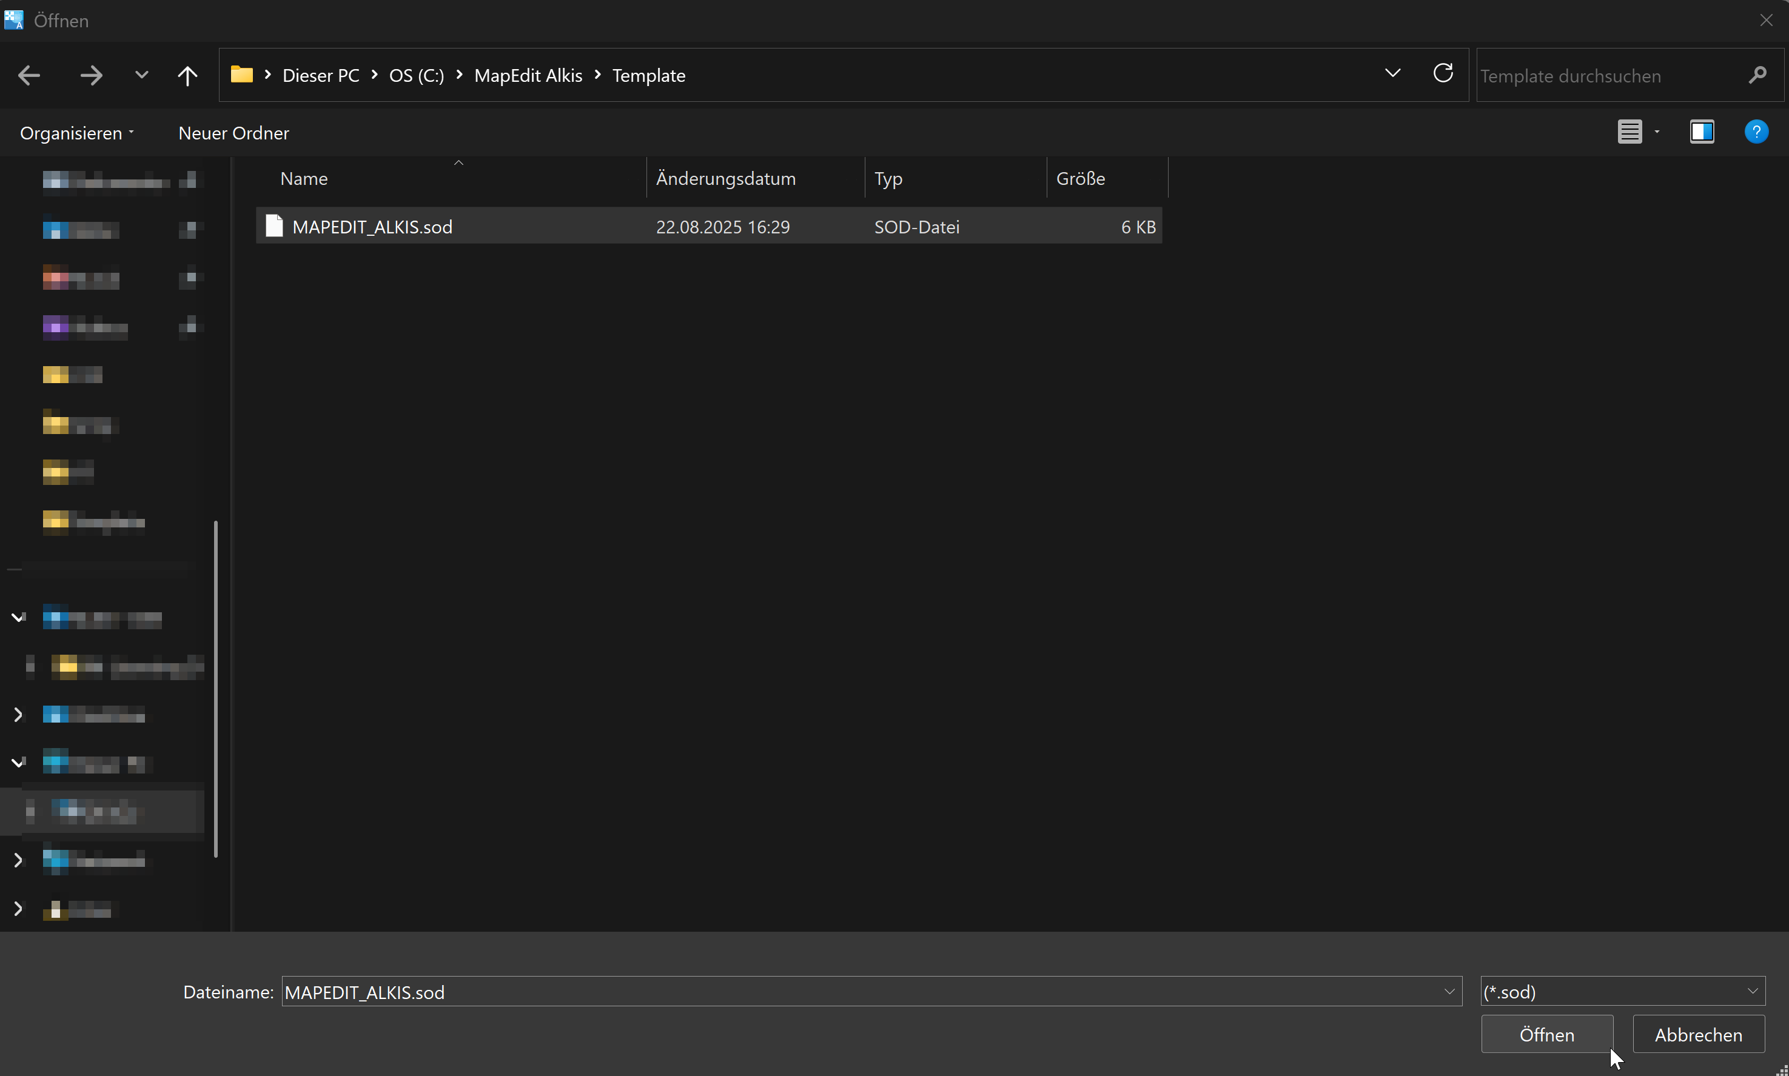
Task: Click the folder icon in address bar
Action: tap(241, 75)
